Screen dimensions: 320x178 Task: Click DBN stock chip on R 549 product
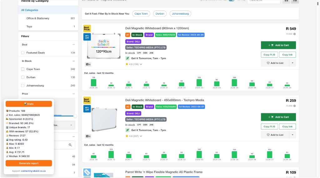(x=145, y=53)
